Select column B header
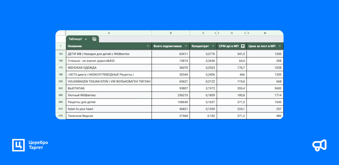The image size is (339, 165). tap(171, 33)
